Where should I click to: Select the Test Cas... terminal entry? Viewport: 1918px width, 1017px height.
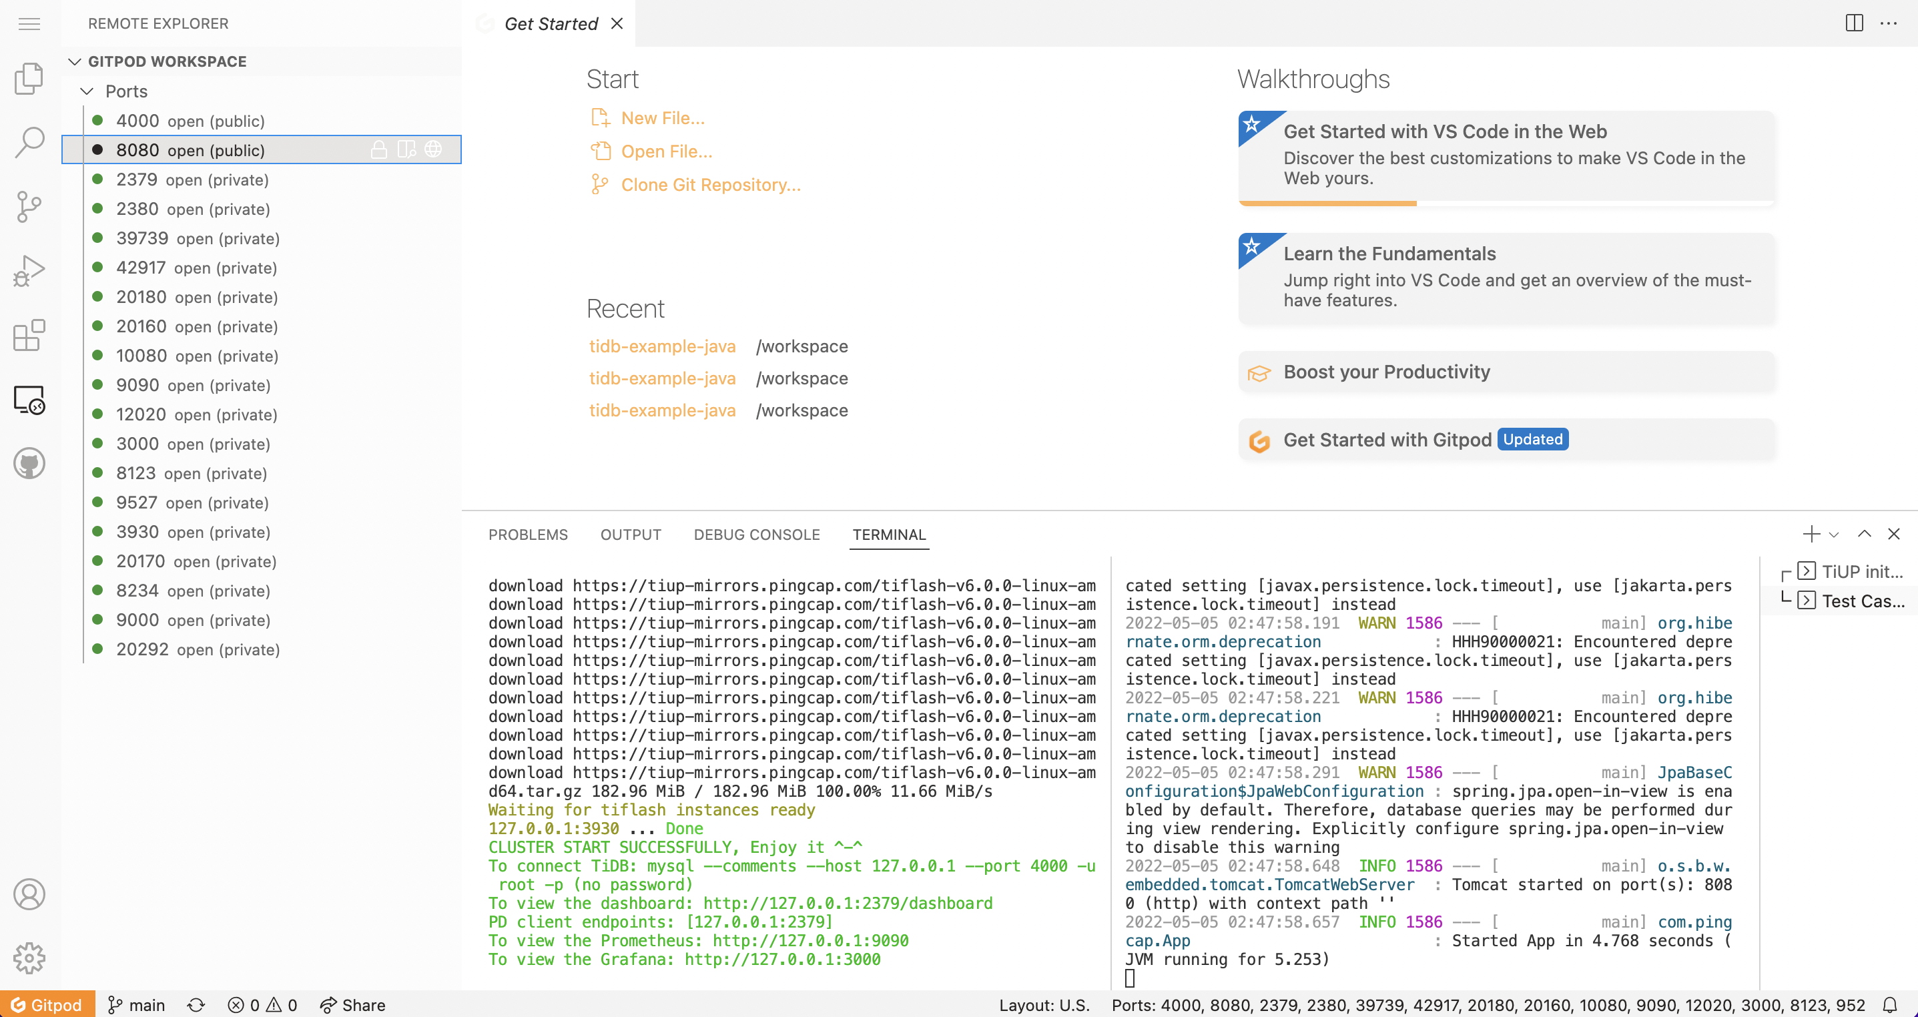pos(1861,601)
